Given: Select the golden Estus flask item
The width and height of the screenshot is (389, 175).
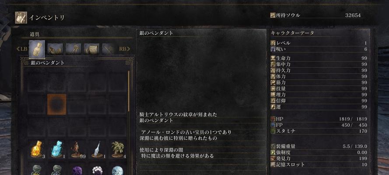Looking at the screenshot, I should coord(36,149).
